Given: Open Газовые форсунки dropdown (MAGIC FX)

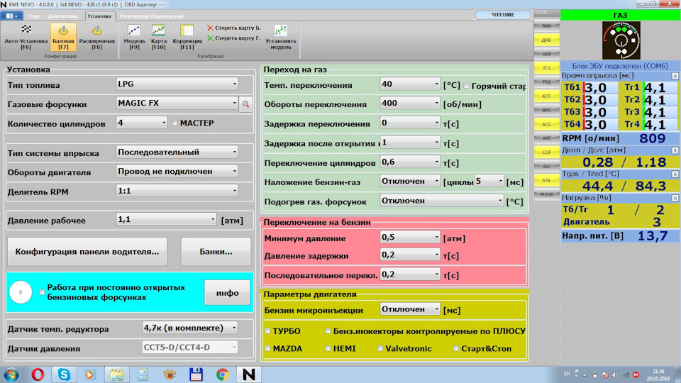Looking at the screenshot, I should tap(177, 104).
